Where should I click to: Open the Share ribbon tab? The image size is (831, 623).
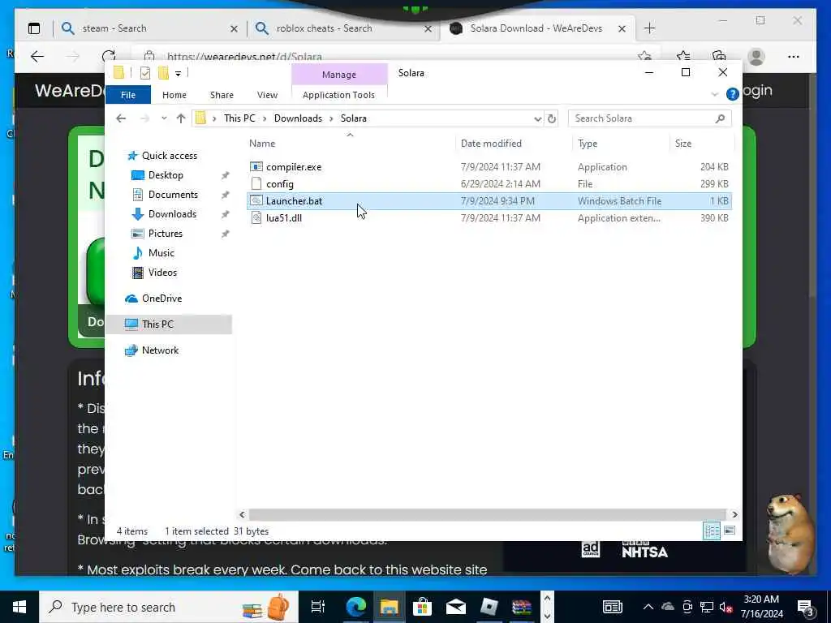[222, 95]
